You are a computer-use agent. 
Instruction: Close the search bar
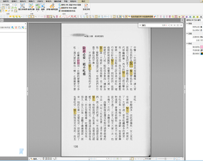click(181, 25)
